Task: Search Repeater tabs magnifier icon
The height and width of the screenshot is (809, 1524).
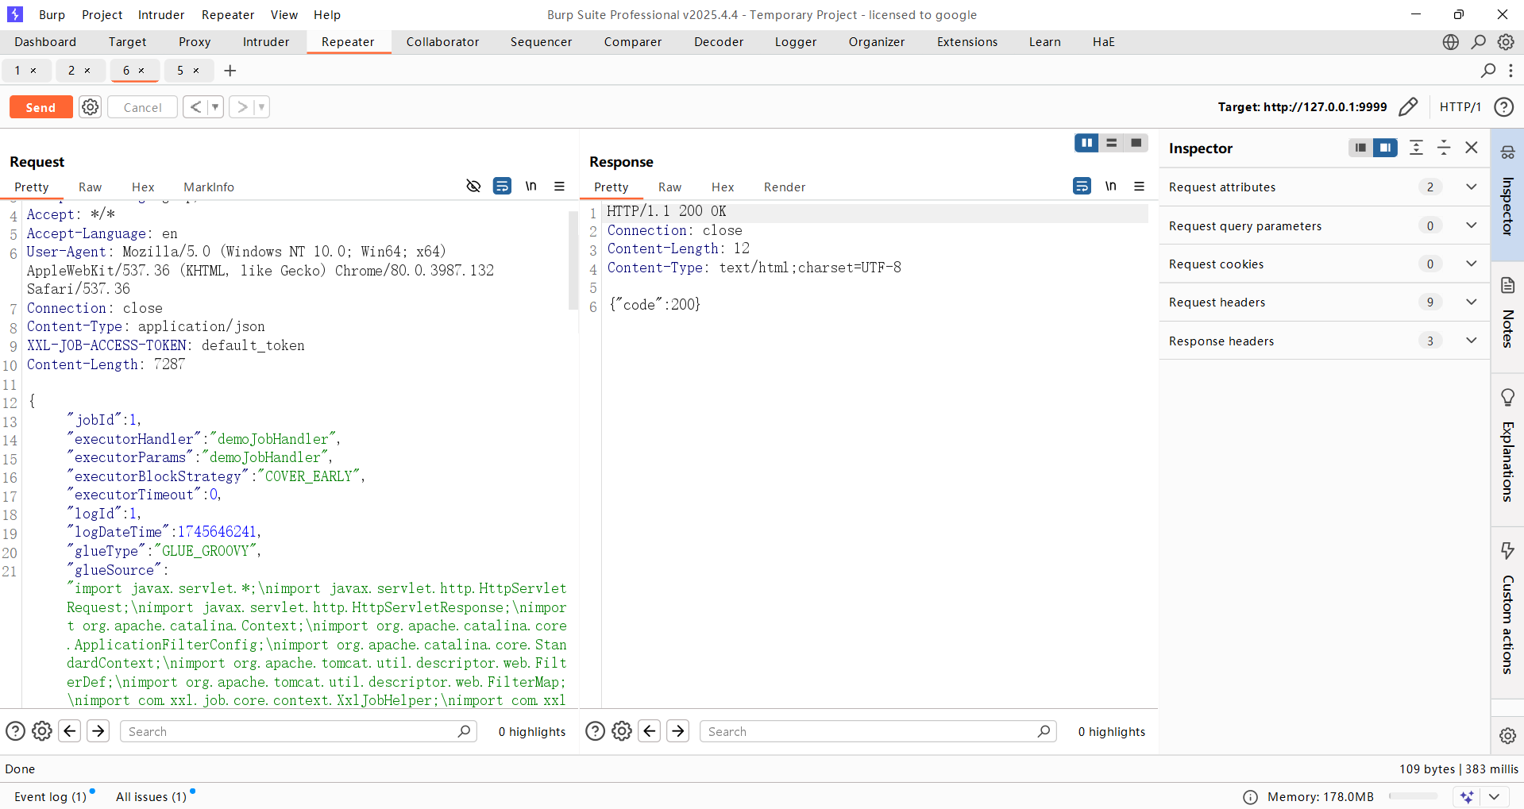Action: coord(1487,71)
